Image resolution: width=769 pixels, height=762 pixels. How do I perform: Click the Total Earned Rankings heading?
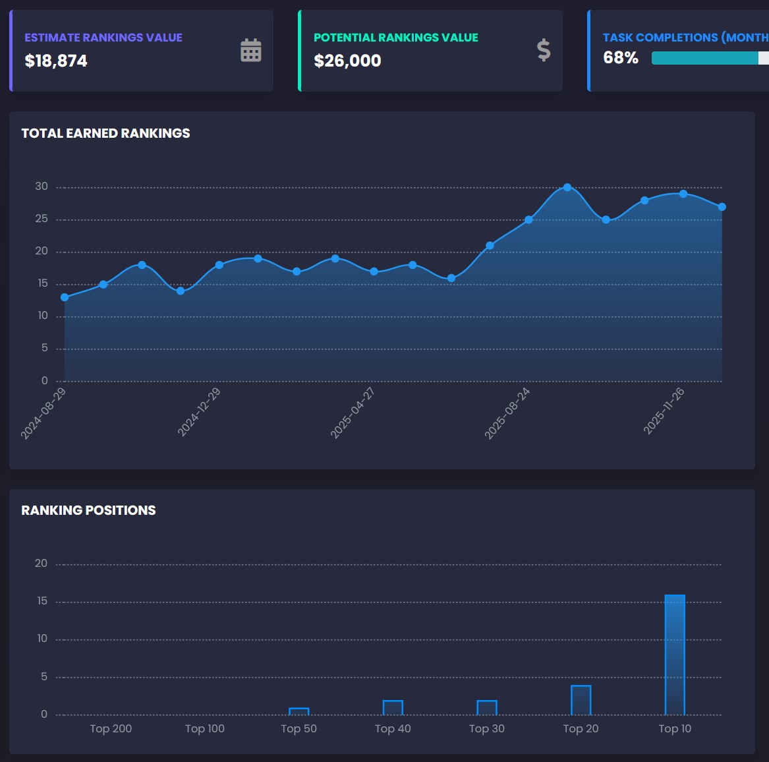click(x=105, y=133)
